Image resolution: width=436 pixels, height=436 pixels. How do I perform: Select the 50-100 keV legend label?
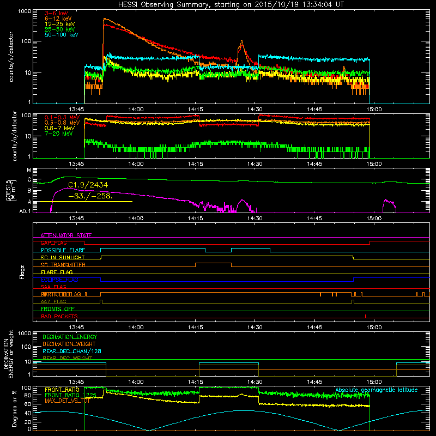tap(62, 35)
